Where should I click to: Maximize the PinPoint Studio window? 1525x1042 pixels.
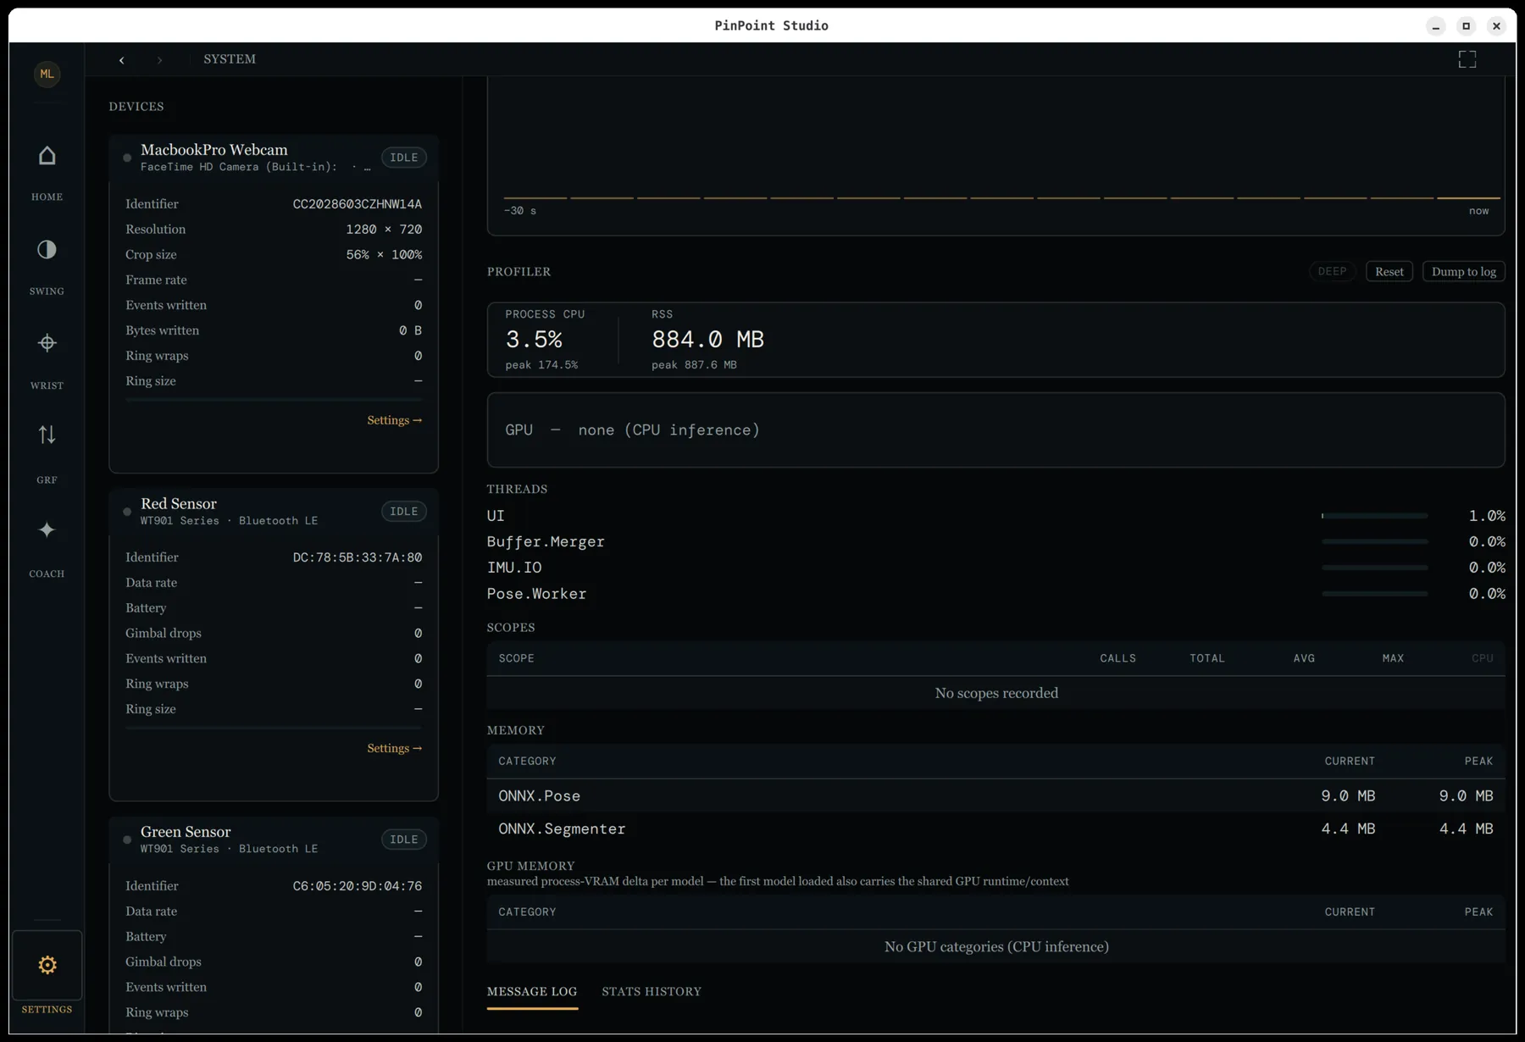click(1466, 26)
